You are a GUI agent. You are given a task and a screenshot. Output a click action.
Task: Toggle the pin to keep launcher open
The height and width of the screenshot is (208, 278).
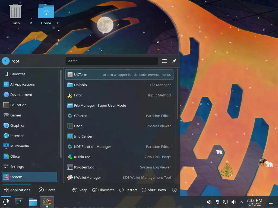tap(174, 61)
